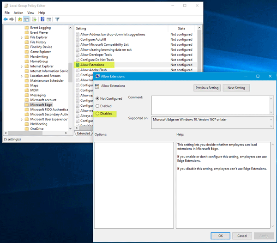
Task: Click the Export List toolbar icon
Action: point(34,19)
